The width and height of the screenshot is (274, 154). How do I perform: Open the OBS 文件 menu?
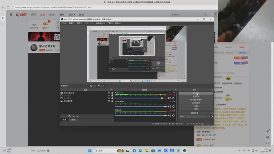[x=64, y=23]
